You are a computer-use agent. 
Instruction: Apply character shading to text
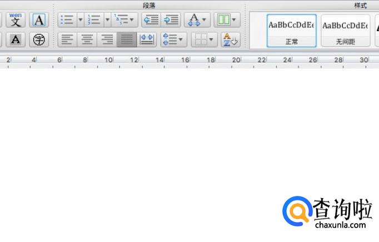click(x=16, y=39)
